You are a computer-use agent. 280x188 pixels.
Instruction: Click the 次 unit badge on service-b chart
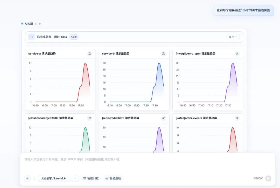pos(163,54)
